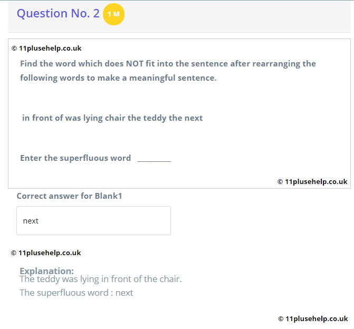Click the instruction text starting Find the word
The height and width of the screenshot is (329, 354).
click(x=168, y=71)
